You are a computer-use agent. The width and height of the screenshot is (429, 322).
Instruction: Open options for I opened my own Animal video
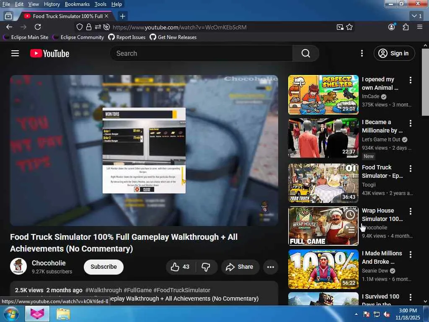(410, 80)
